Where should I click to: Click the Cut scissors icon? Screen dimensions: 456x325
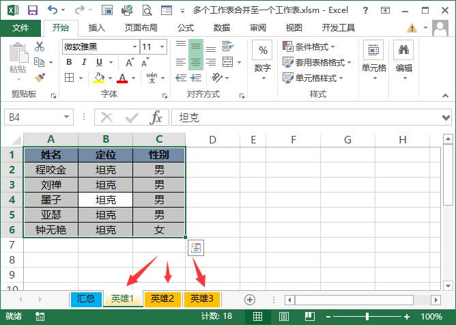[40, 46]
